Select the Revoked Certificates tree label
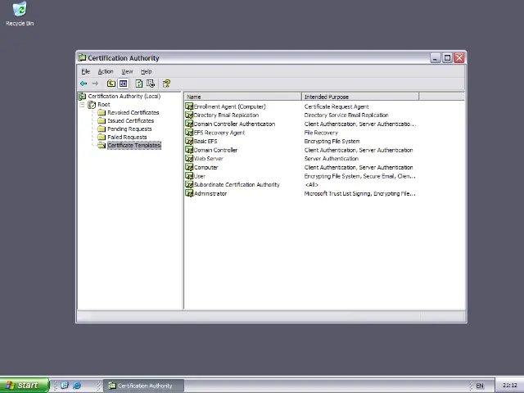 click(x=133, y=112)
